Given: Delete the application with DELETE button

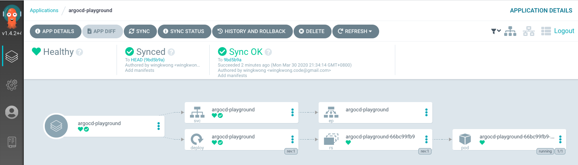Looking at the screenshot, I should [x=312, y=31].
